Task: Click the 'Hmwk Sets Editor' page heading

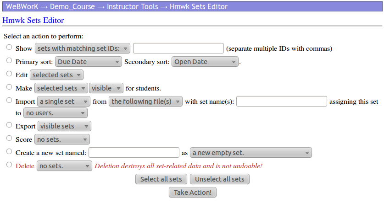Action: click(33, 20)
